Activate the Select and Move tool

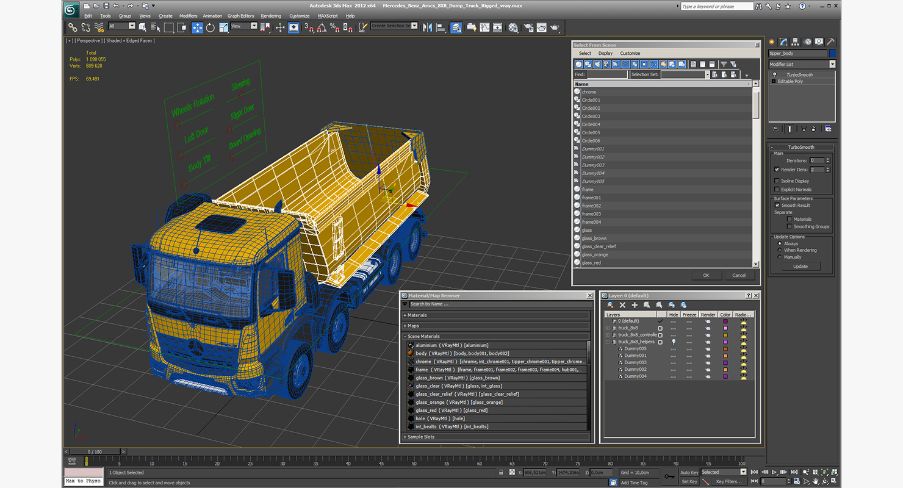click(198, 27)
